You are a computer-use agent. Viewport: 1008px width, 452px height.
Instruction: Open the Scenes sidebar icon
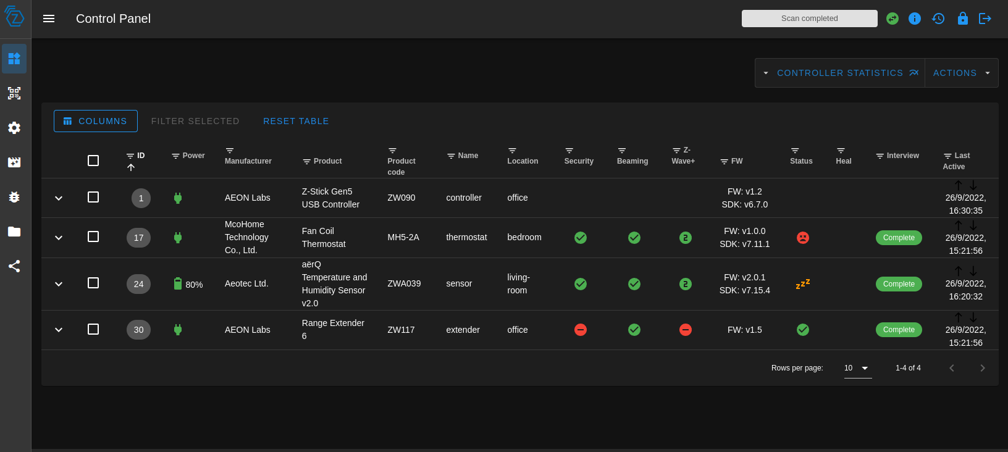(x=14, y=162)
